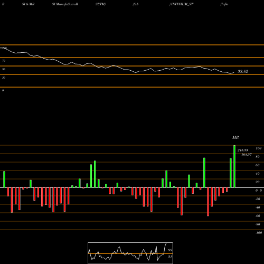Click the right end of RSI line

coord(234,73)
